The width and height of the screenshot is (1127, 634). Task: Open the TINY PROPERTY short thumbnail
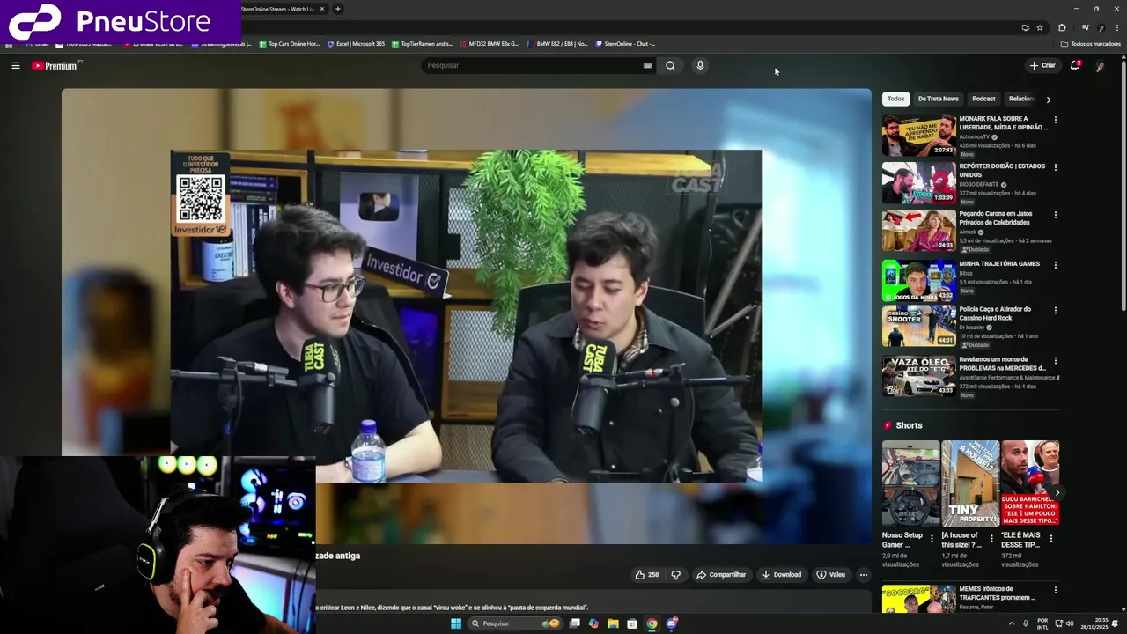(x=970, y=483)
